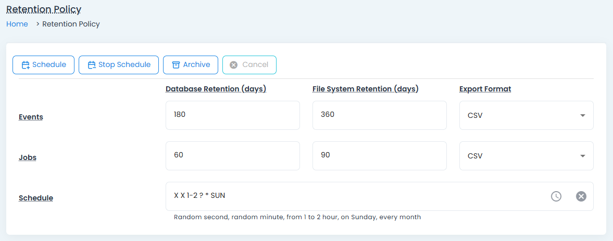The width and height of the screenshot is (613, 241).
Task: Go to Home via breadcrumb link
Action: click(17, 24)
